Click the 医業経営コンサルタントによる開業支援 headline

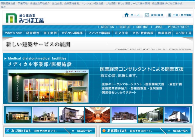(x=142, y=69)
